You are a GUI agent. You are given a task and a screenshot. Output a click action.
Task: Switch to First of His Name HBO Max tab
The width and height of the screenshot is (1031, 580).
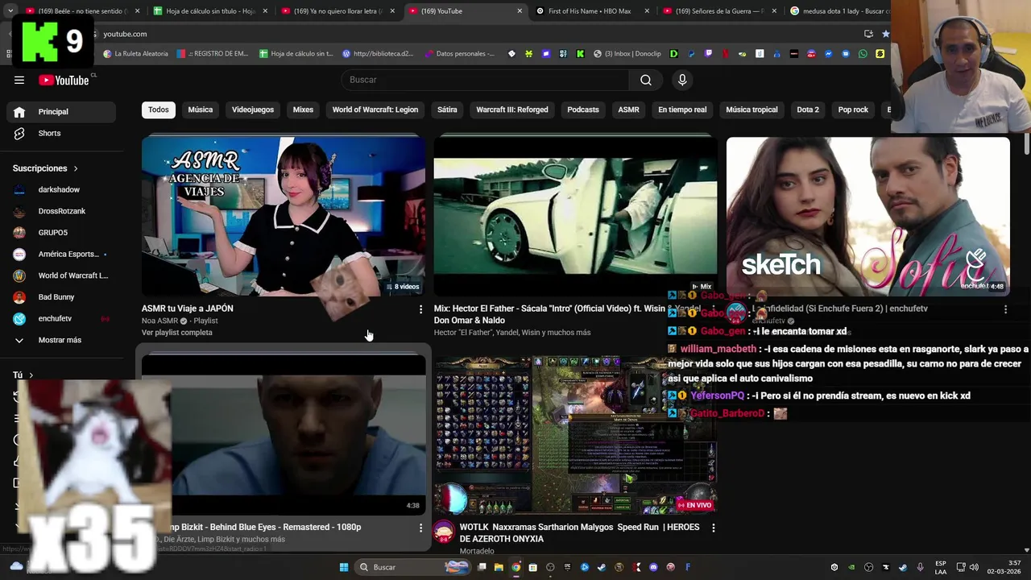(590, 11)
